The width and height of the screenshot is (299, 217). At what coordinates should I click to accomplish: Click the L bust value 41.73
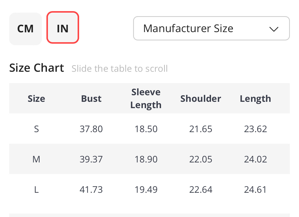tap(91, 189)
